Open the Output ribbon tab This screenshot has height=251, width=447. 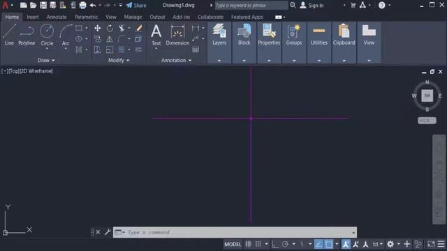pyautogui.click(x=157, y=17)
